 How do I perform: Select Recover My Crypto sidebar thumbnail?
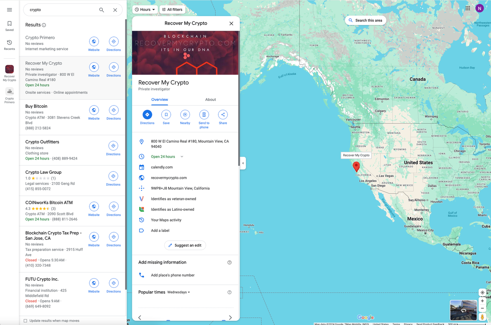click(x=10, y=73)
